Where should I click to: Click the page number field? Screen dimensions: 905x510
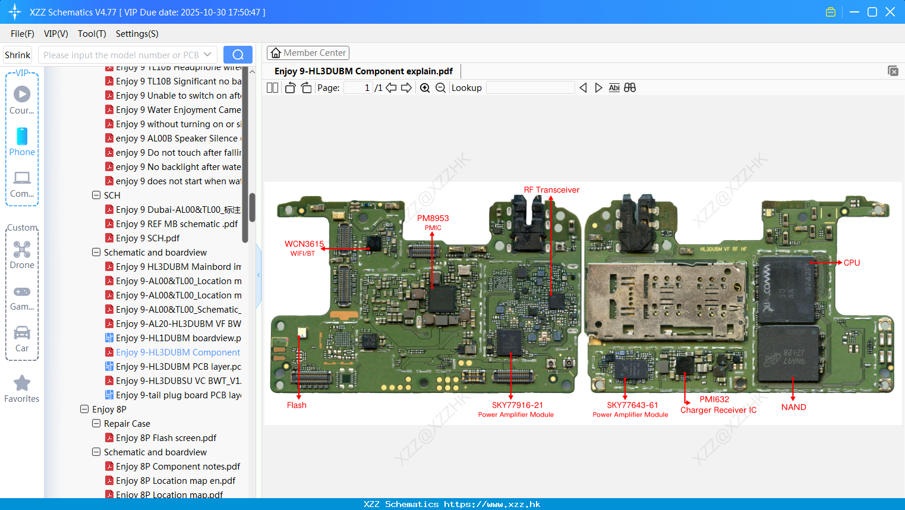coord(358,88)
